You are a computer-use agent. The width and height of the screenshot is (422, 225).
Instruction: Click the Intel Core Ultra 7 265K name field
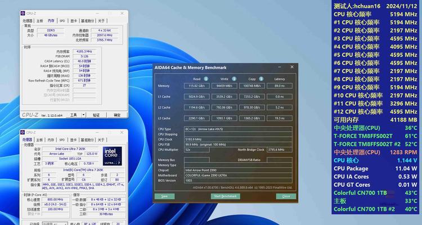pos(71,149)
